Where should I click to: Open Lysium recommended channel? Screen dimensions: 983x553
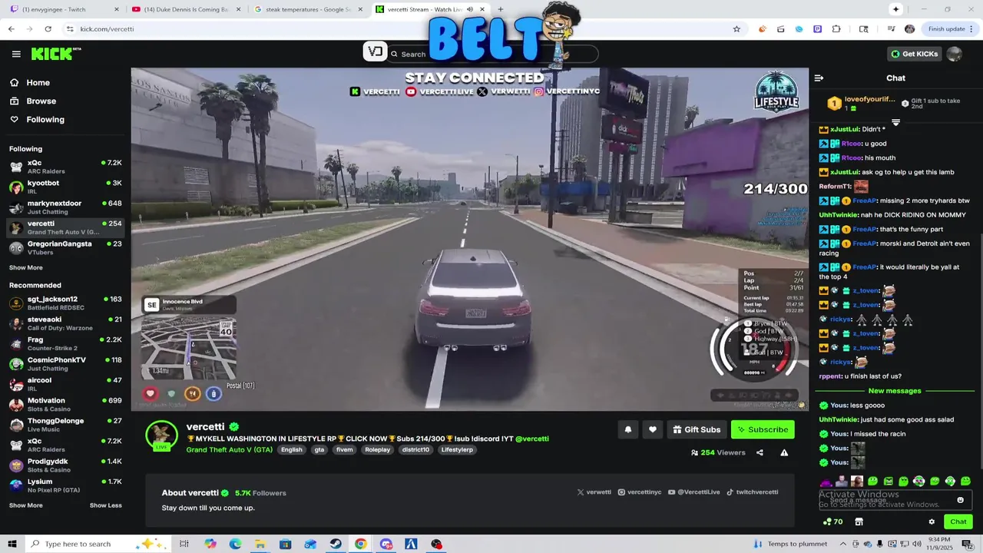(65, 485)
